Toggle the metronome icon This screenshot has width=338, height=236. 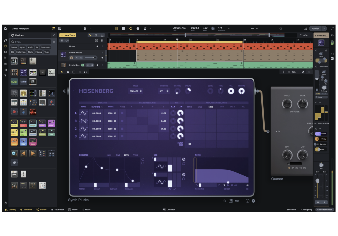click(145, 28)
